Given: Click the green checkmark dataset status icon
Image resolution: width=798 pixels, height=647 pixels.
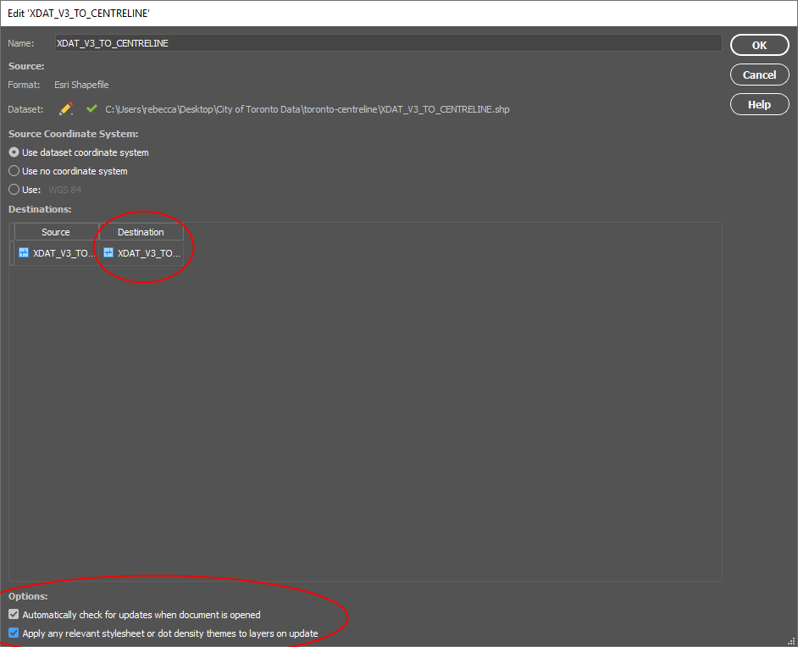Looking at the screenshot, I should click(x=91, y=108).
